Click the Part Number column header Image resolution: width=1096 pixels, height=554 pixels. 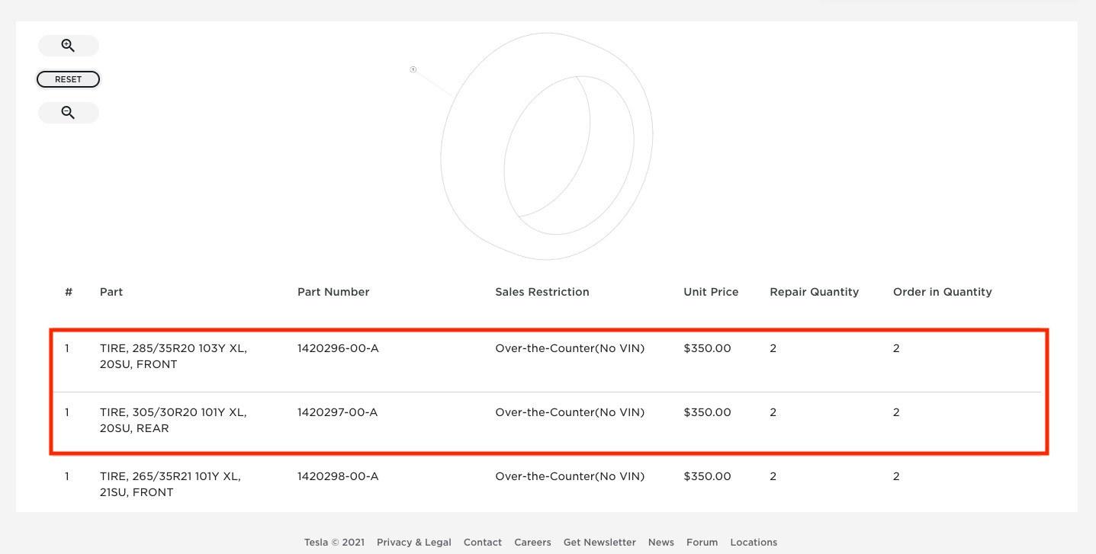pos(333,292)
